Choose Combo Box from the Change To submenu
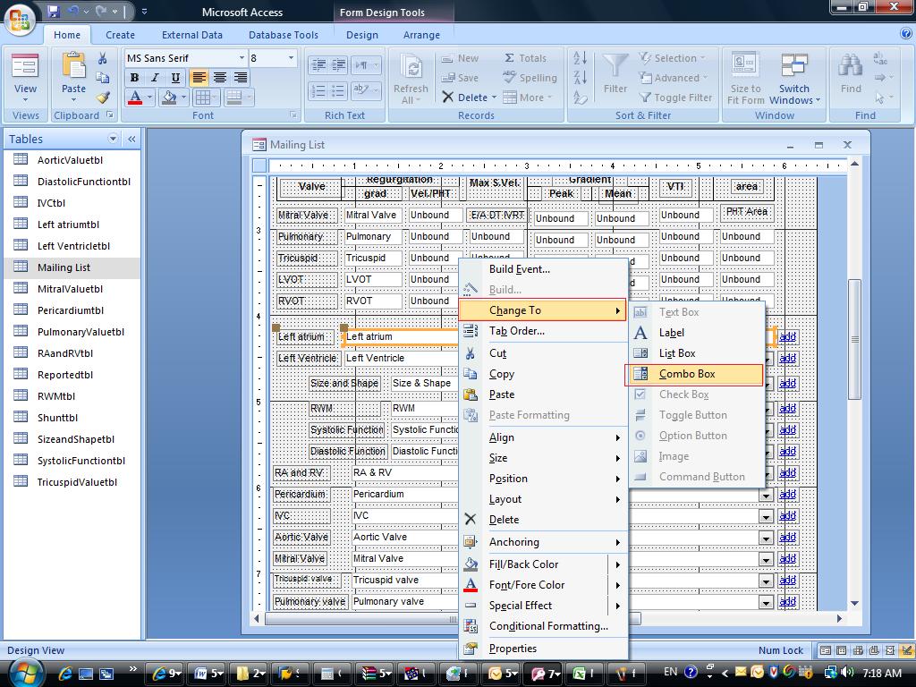The height and width of the screenshot is (687, 916). coord(694,374)
